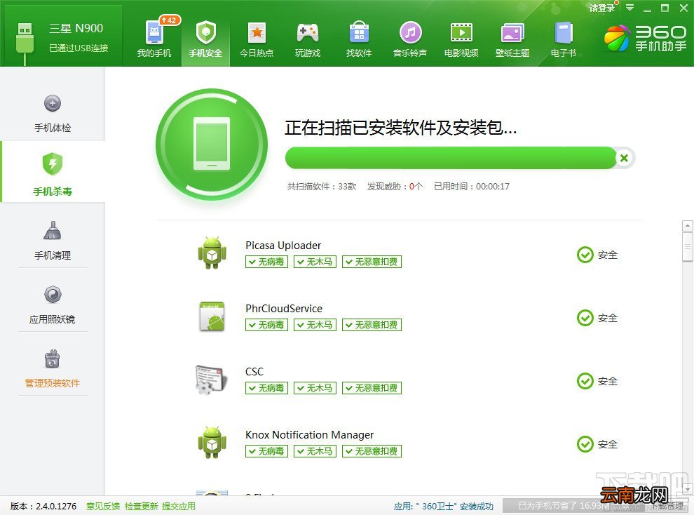Click the 无病毒 tag under PhrCloudService

pos(267,325)
